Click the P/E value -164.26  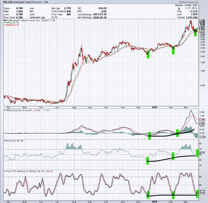click(x=102, y=8)
